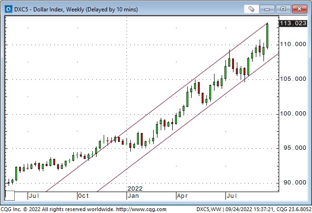Click the window title DXC5 - Dollar Index, Weekly
312x213 pixels.
pyautogui.click(x=76, y=10)
